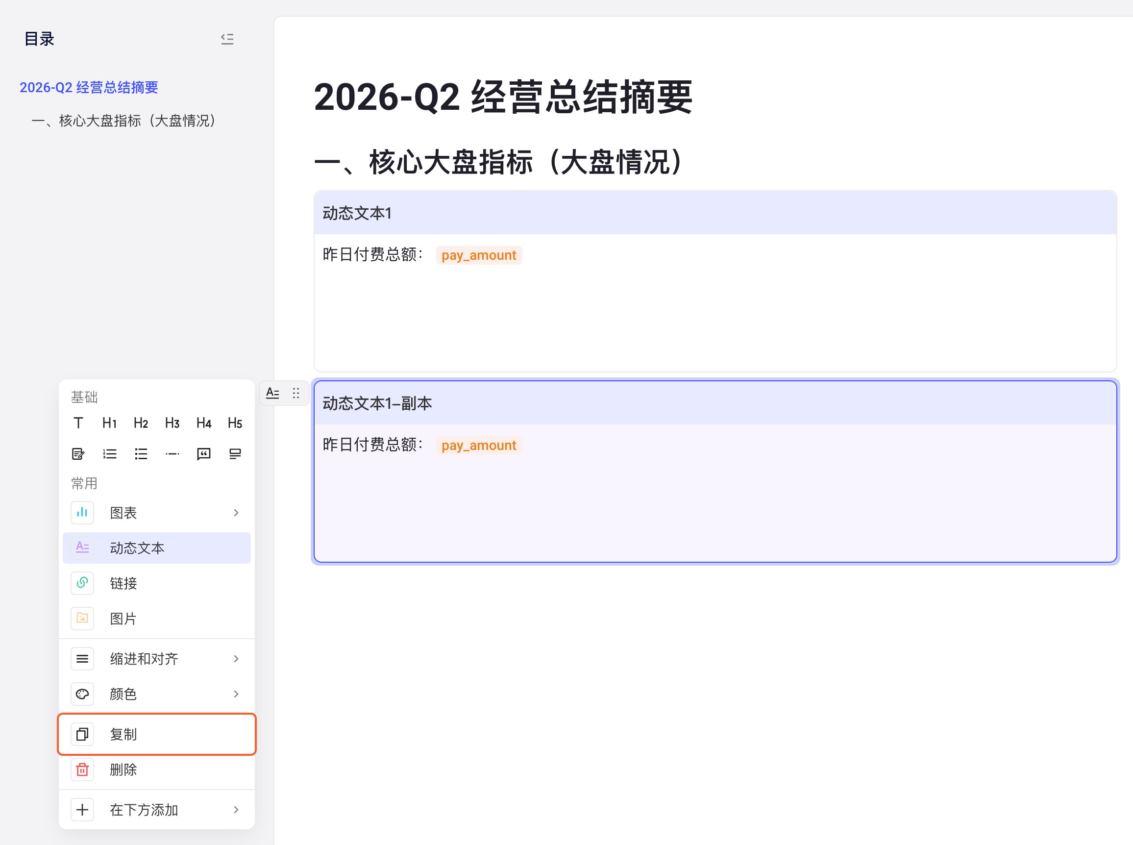Click the 动态文本1-副本 card title

pyautogui.click(x=377, y=403)
